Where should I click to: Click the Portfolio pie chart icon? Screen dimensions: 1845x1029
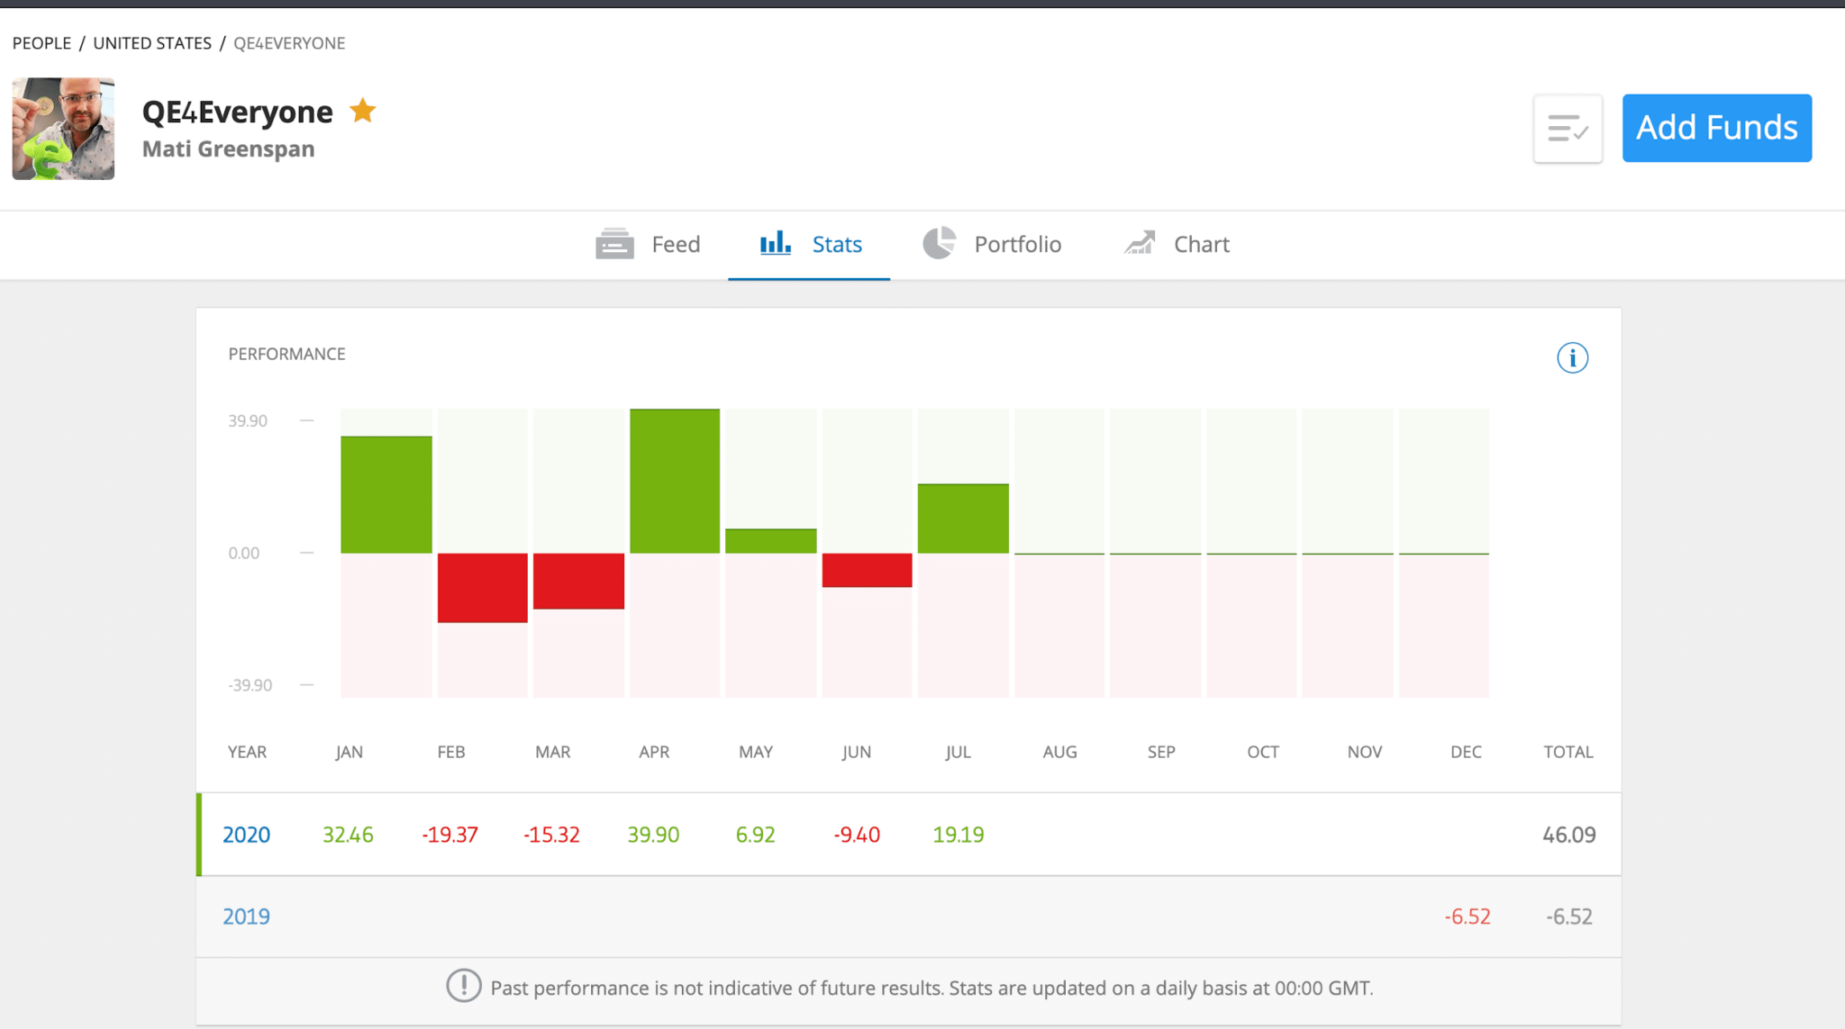point(939,243)
